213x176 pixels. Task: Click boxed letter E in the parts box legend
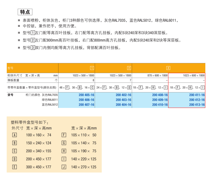click(14, 167)
